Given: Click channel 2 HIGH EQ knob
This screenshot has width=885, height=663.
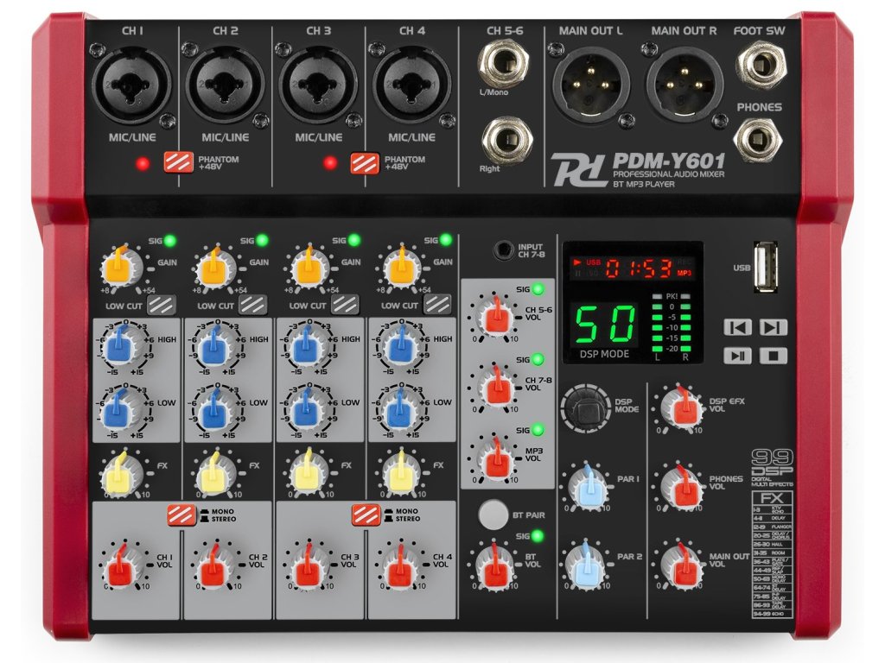Looking at the screenshot, I should coord(213,346).
